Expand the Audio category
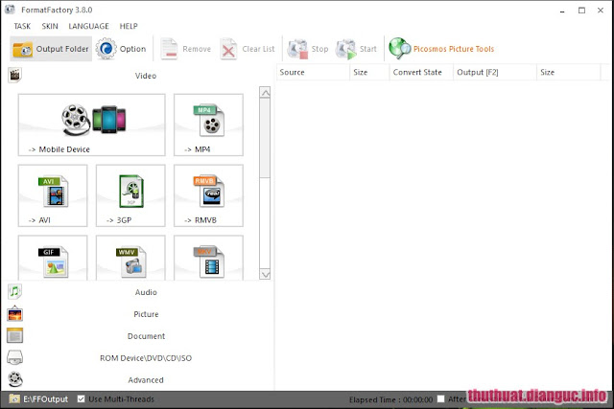The image size is (614, 409). click(x=146, y=292)
